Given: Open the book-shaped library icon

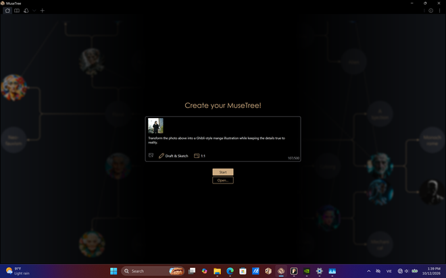Looking at the screenshot, I should pos(17,11).
